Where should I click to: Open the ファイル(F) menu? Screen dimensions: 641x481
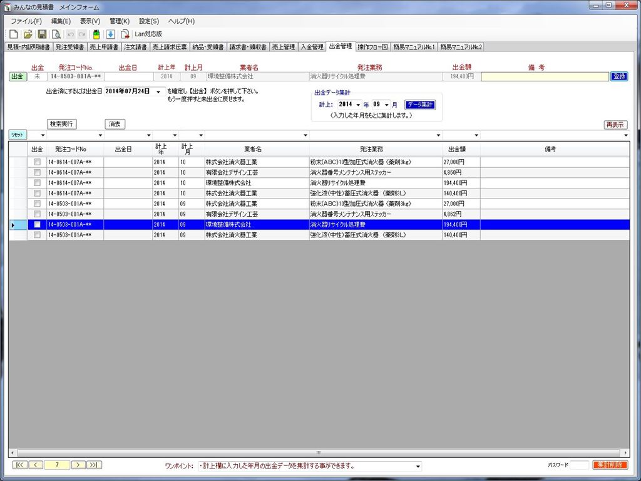[26, 21]
